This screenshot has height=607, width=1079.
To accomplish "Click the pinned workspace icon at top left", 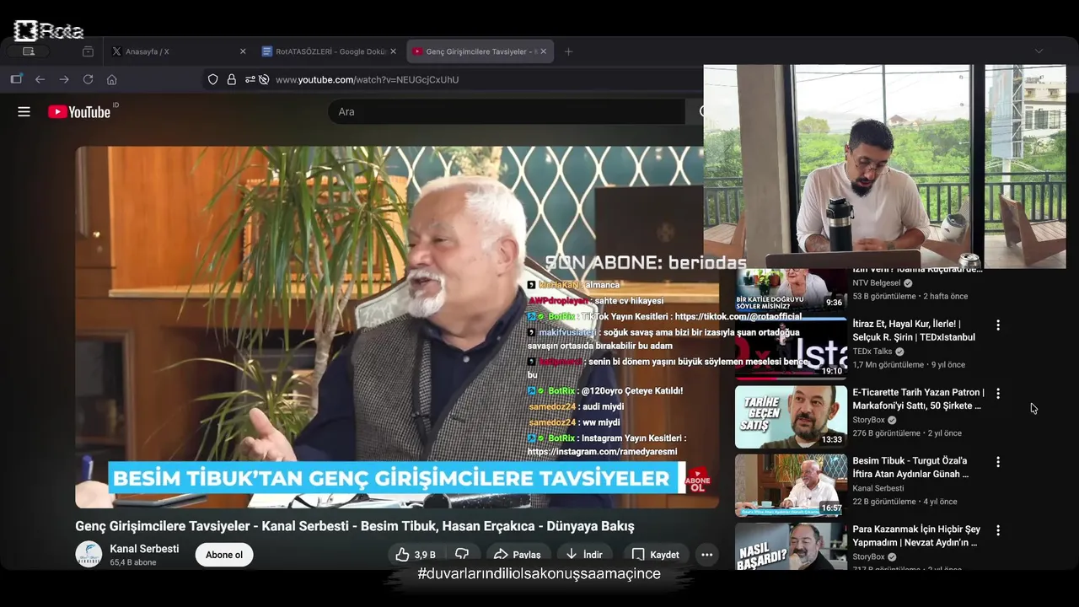I will [29, 51].
